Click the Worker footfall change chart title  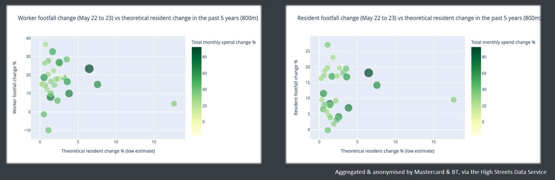click(138, 18)
